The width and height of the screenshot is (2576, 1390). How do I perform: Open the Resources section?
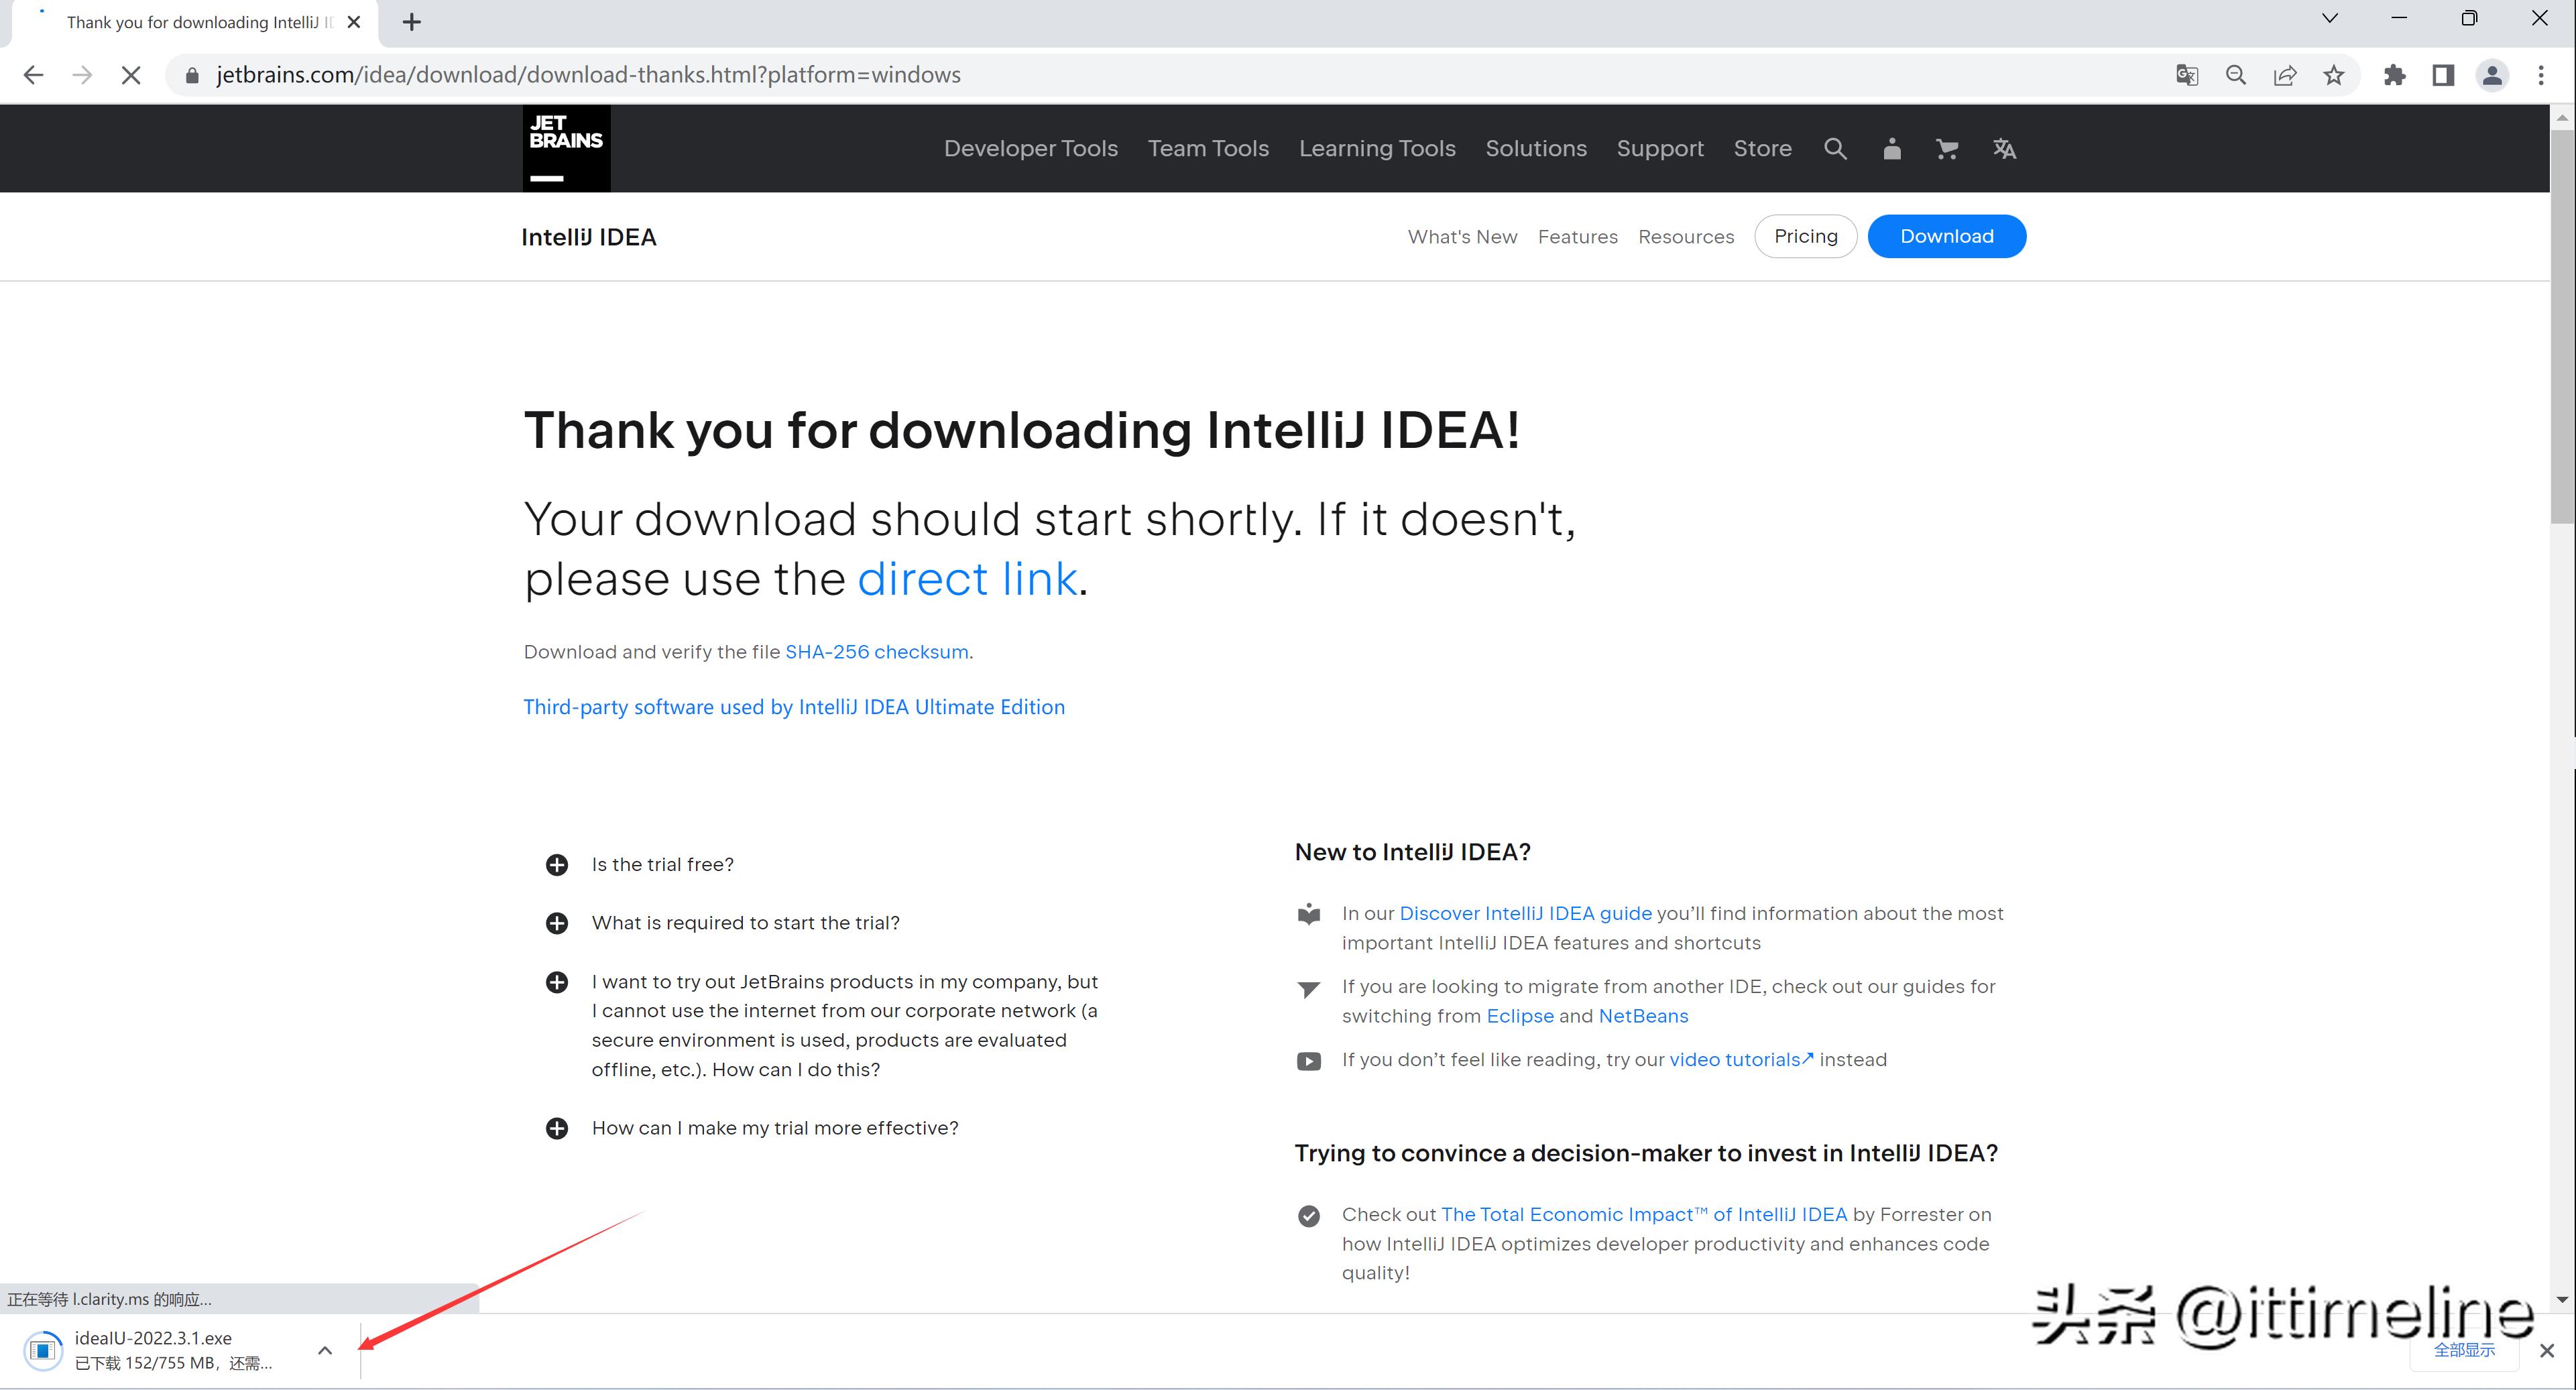pyautogui.click(x=1686, y=237)
